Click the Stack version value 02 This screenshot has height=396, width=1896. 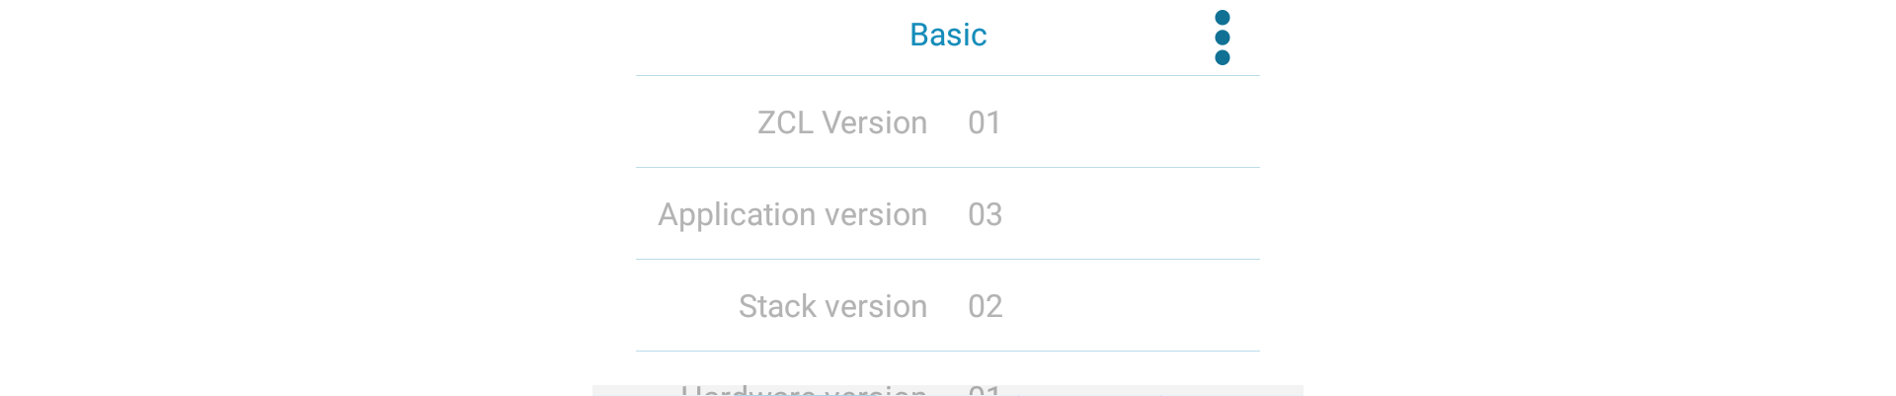click(985, 306)
